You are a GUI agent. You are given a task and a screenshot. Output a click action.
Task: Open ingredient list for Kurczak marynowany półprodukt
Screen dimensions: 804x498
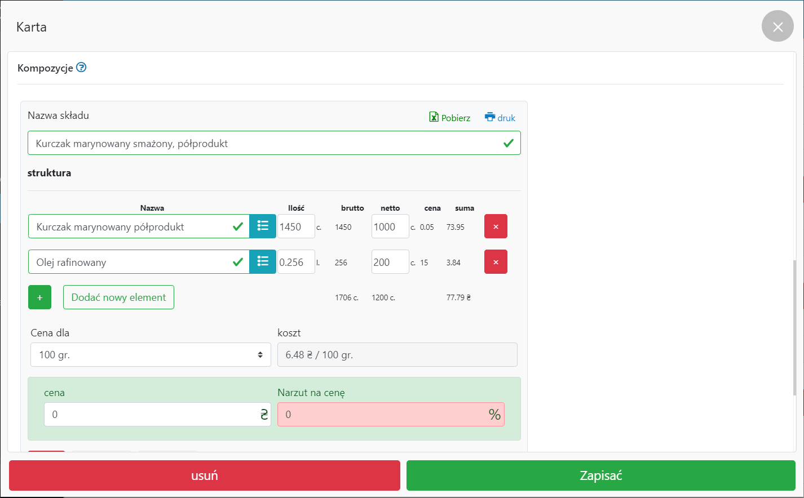click(x=263, y=226)
